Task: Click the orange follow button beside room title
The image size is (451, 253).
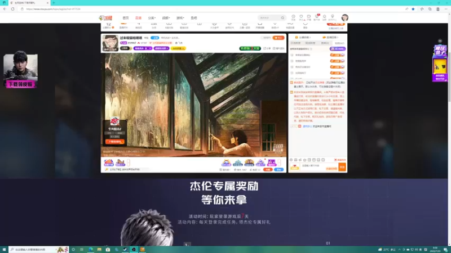Action: coord(278,38)
